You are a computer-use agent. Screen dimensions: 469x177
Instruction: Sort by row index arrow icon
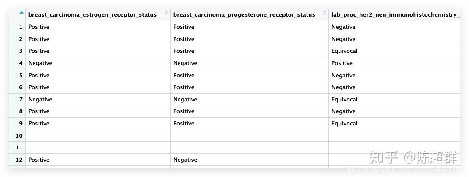(x=21, y=13)
